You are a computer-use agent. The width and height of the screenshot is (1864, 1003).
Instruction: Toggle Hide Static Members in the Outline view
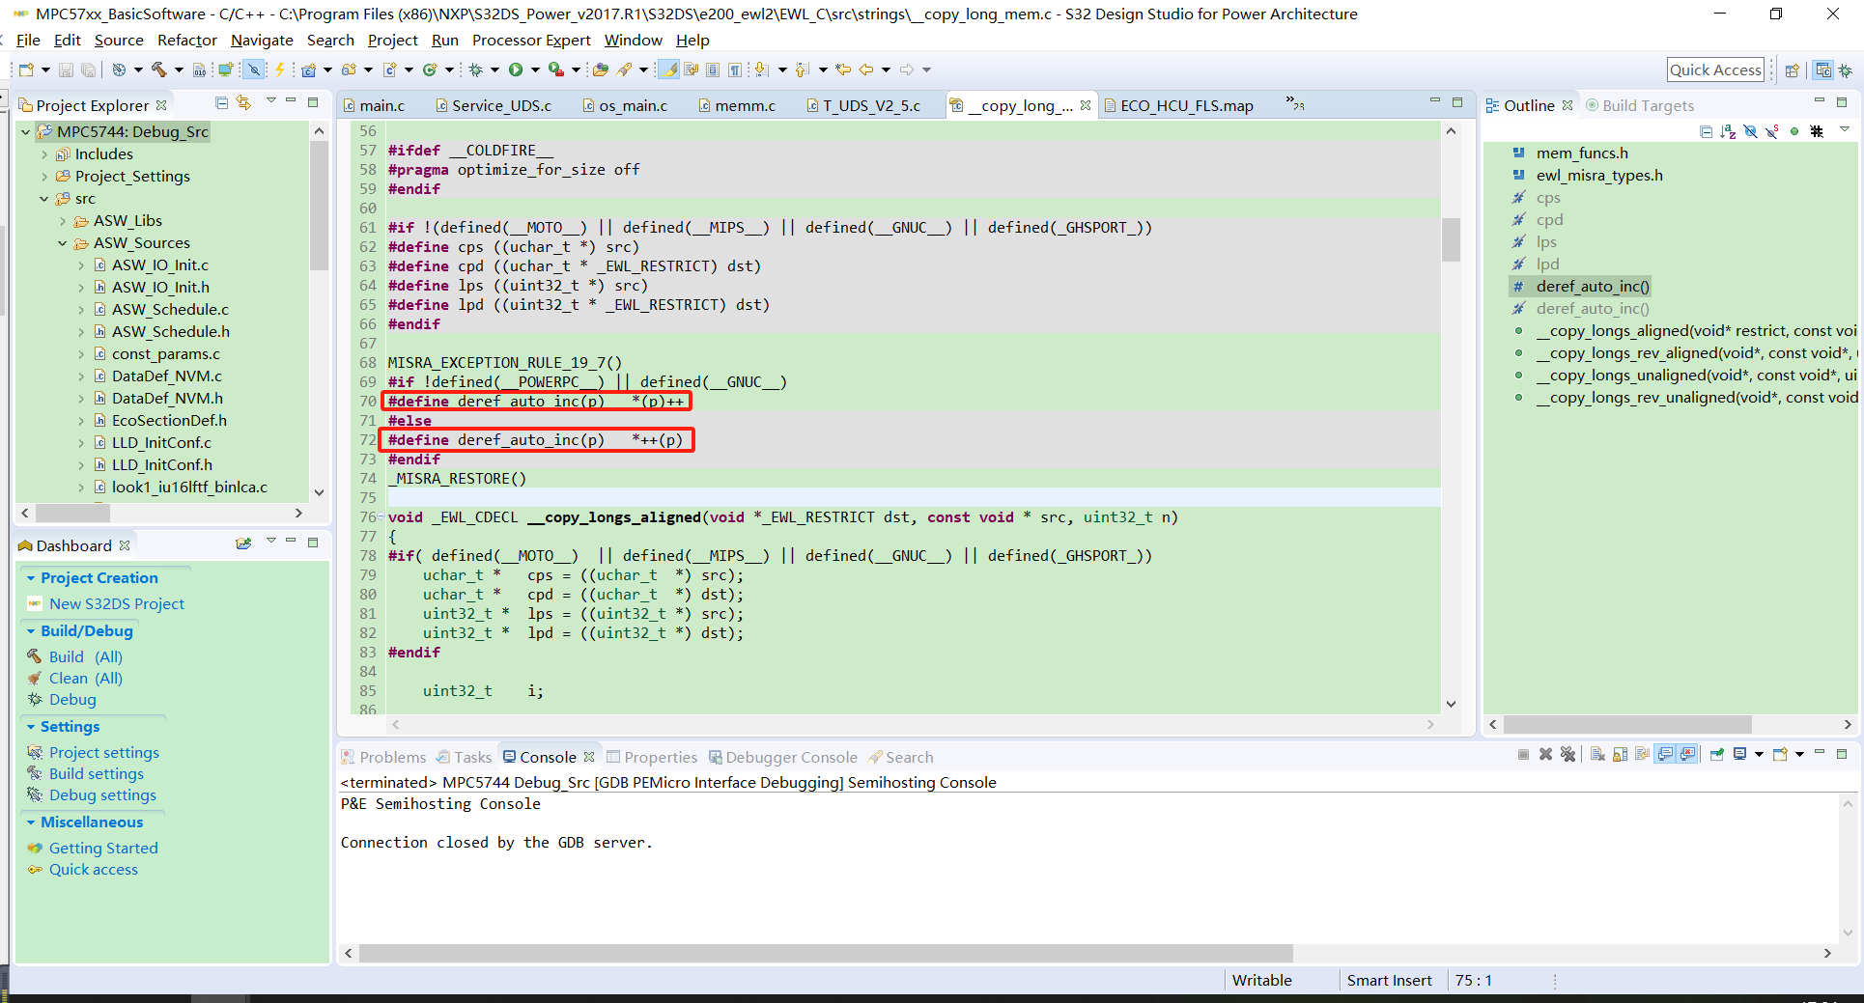[1772, 131]
